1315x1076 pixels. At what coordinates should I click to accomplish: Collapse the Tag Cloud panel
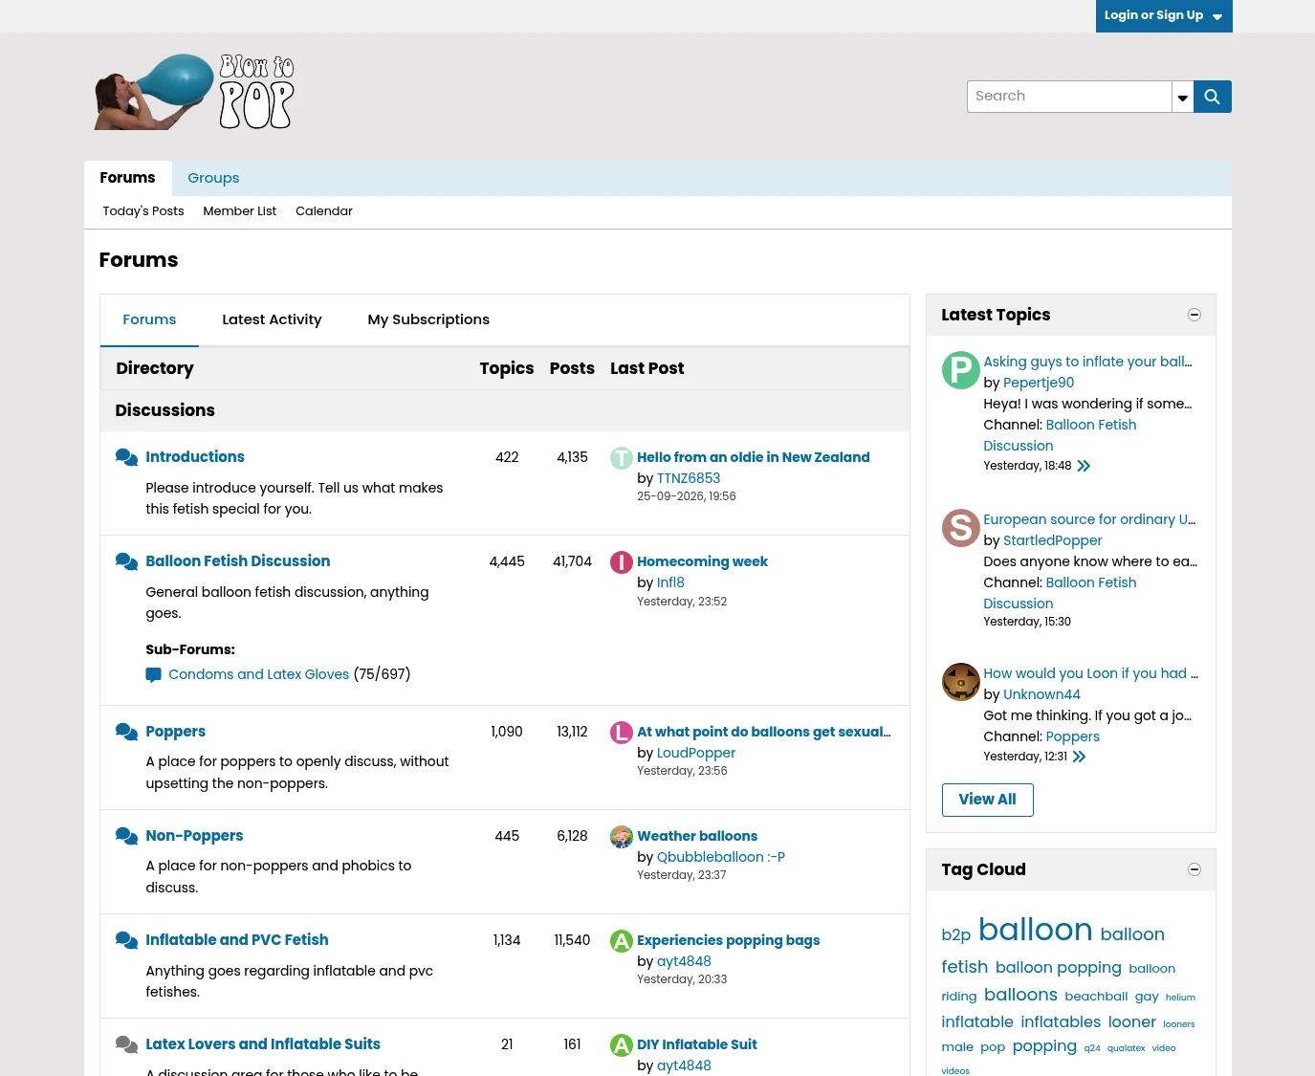pyautogui.click(x=1194, y=869)
